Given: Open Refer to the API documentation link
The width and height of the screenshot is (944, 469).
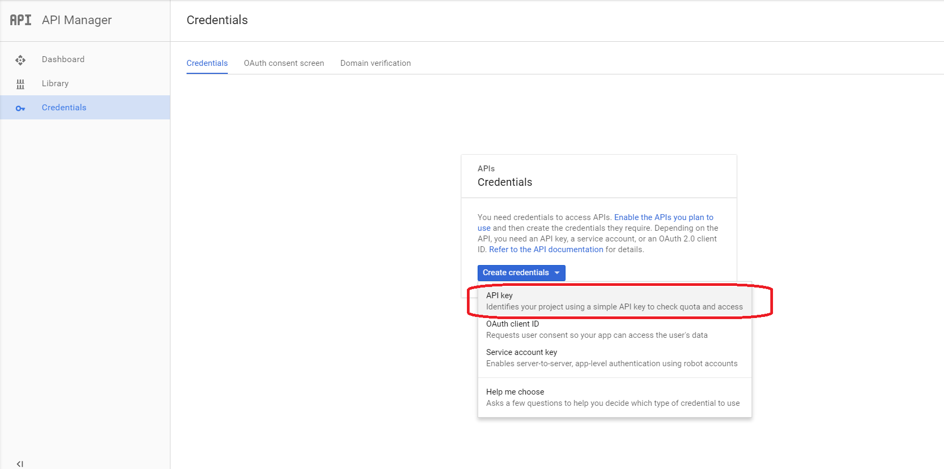Looking at the screenshot, I should (x=546, y=249).
